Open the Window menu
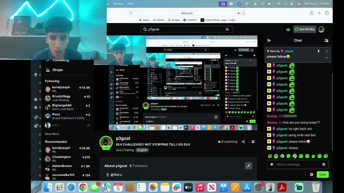The height and width of the screenshot is (193, 344). [x=118, y=4]
